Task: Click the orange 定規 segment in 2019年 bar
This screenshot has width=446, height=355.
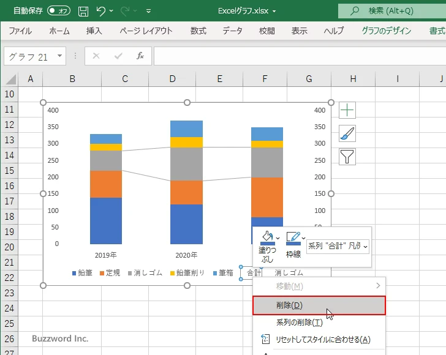Action: coord(106,184)
